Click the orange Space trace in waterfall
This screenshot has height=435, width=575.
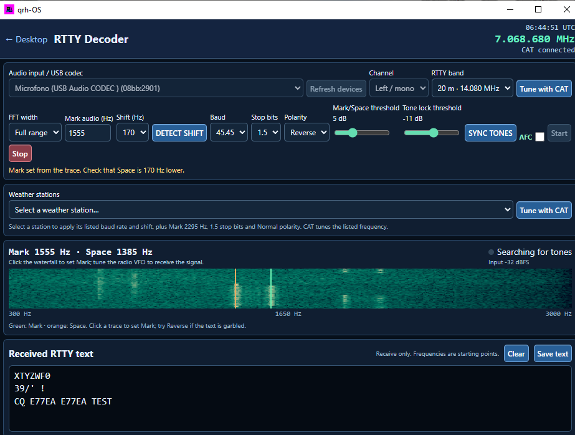click(235, 289)
